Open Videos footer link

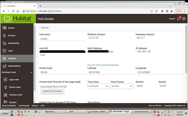(35, 106)
